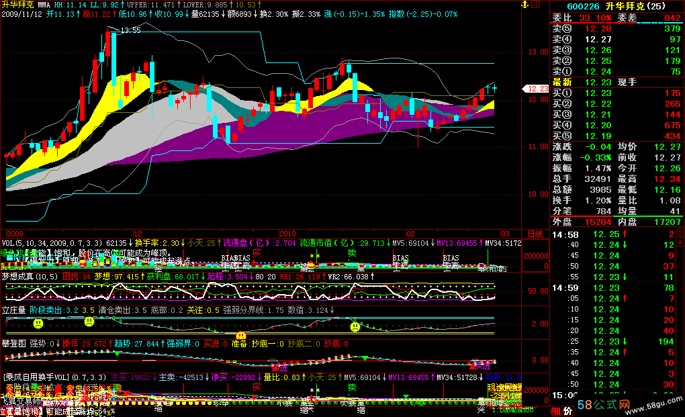
Task: Select the 卖① ask row at 12.24
Action: click(x=616, y=72)
